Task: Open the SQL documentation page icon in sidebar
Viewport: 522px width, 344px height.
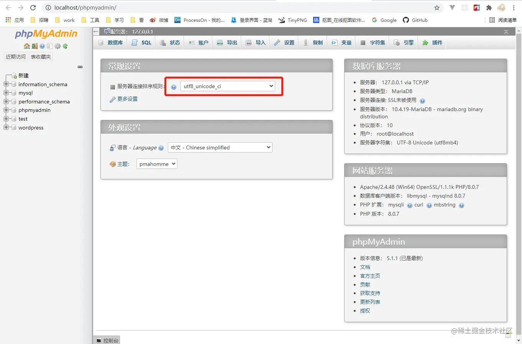Action: click(49, 46)
